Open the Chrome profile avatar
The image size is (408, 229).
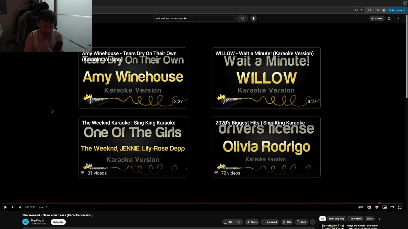click(x=384, y=10)
